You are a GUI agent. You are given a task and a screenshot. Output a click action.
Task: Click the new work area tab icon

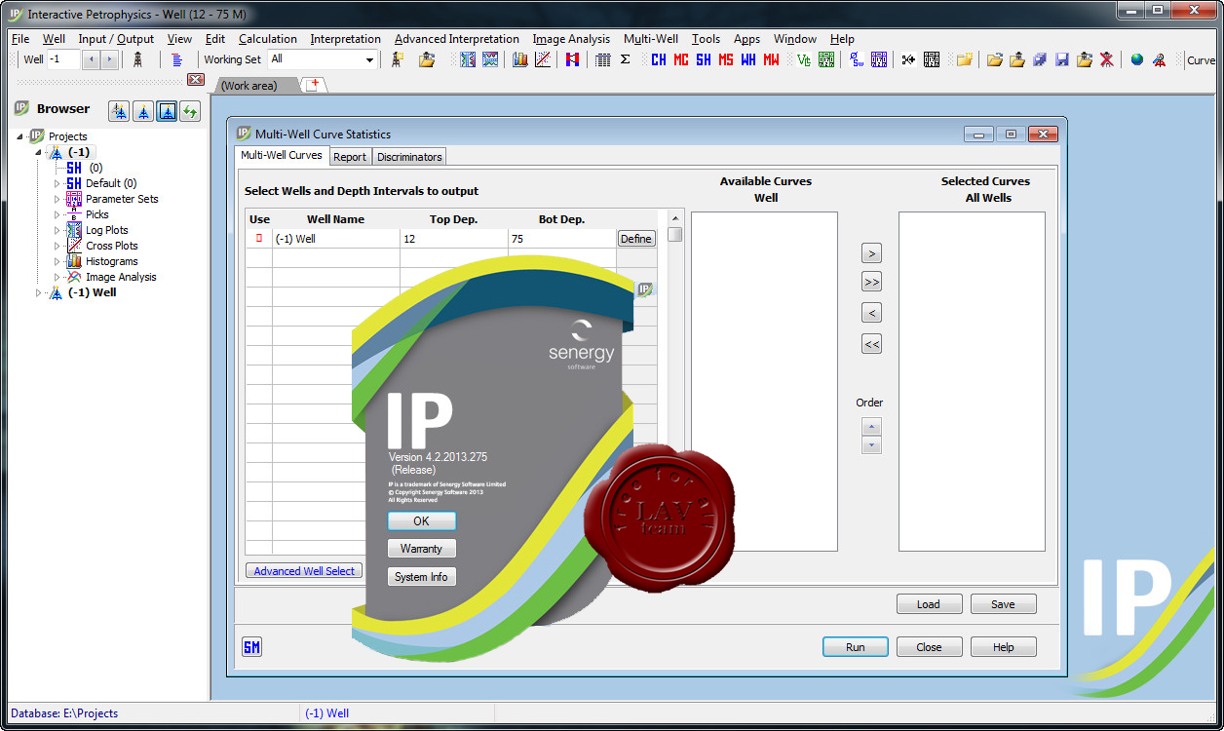[x=313, y=86]
